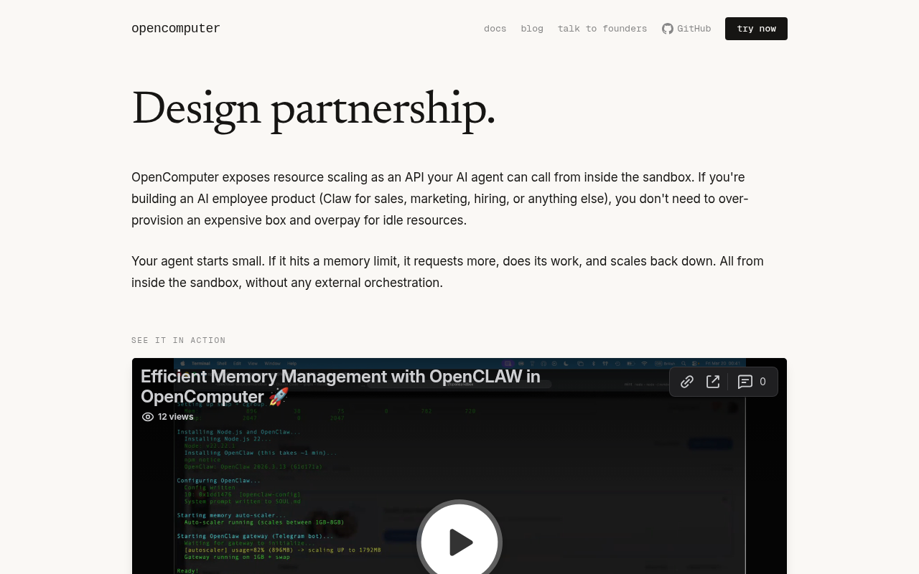
Task: Click the 12 views eye icon
Action: tap(148, 417)
